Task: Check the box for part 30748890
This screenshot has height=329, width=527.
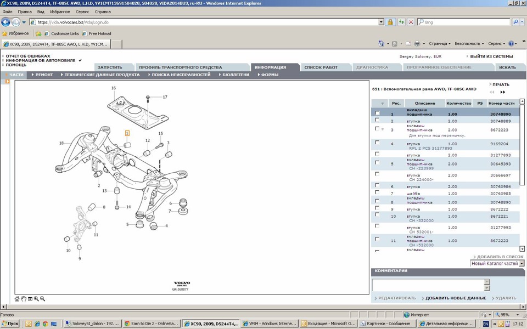Action: [377, 113]
